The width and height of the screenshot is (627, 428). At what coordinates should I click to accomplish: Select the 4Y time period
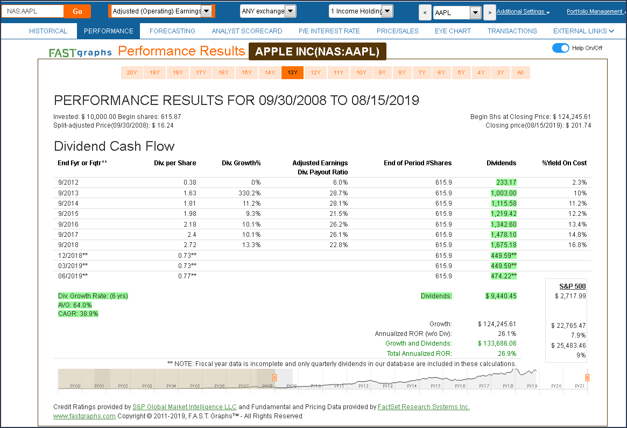481,72
